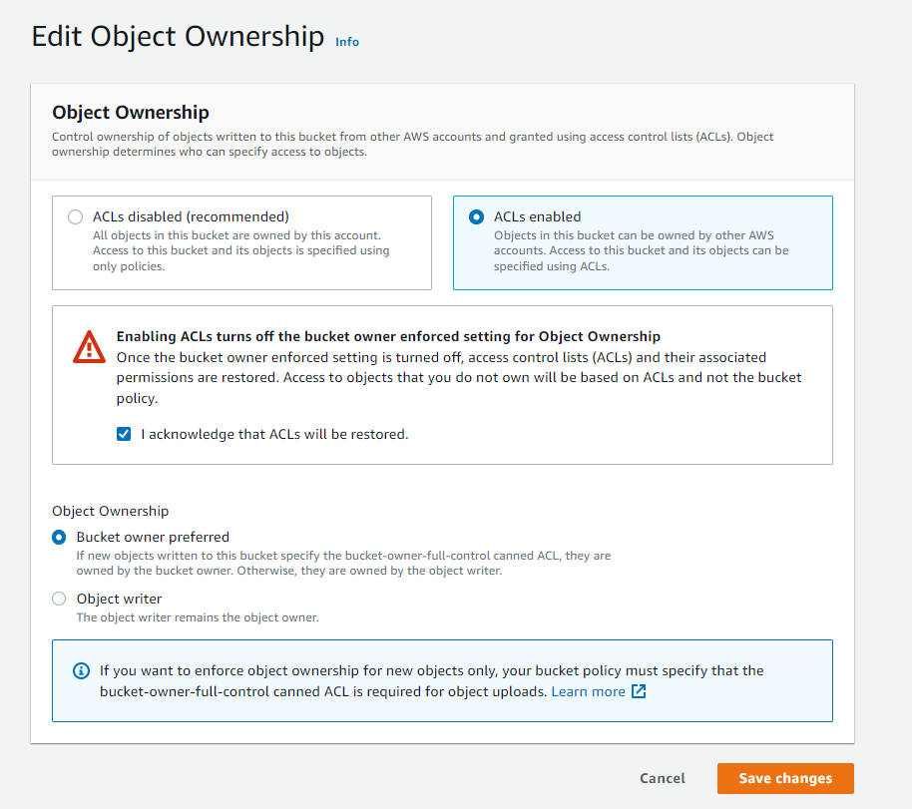Click the 'Bucket owner preferred' label text
The width and height of the screenshot is (912, 809).
(153, 537)
